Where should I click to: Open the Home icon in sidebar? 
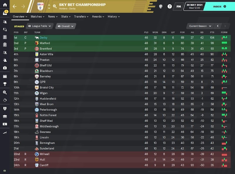point(5,5)
